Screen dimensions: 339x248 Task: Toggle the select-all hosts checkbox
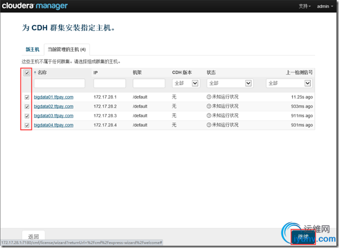[27, 72]
